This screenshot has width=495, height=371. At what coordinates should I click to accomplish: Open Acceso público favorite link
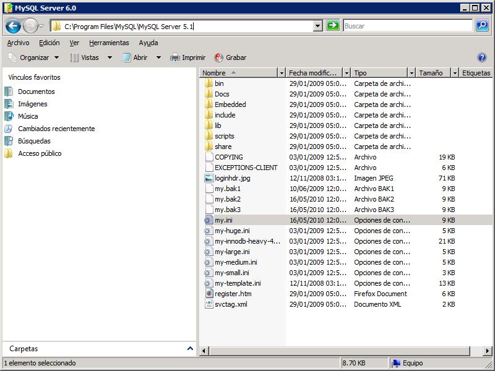[x=40, y=153]
